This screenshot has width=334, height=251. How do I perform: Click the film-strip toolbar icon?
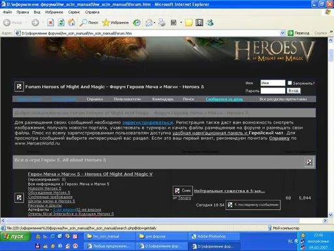tap(199, 22)
